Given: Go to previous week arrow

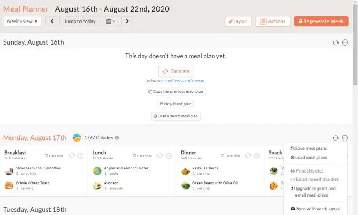Looking at the screenshot, I should tap(52, 21).
